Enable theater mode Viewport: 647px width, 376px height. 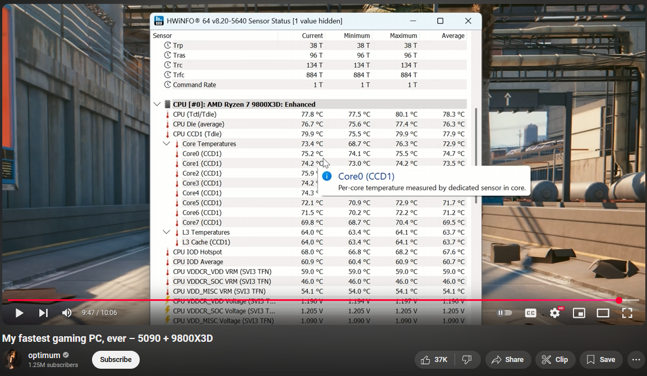pos(603,313)
